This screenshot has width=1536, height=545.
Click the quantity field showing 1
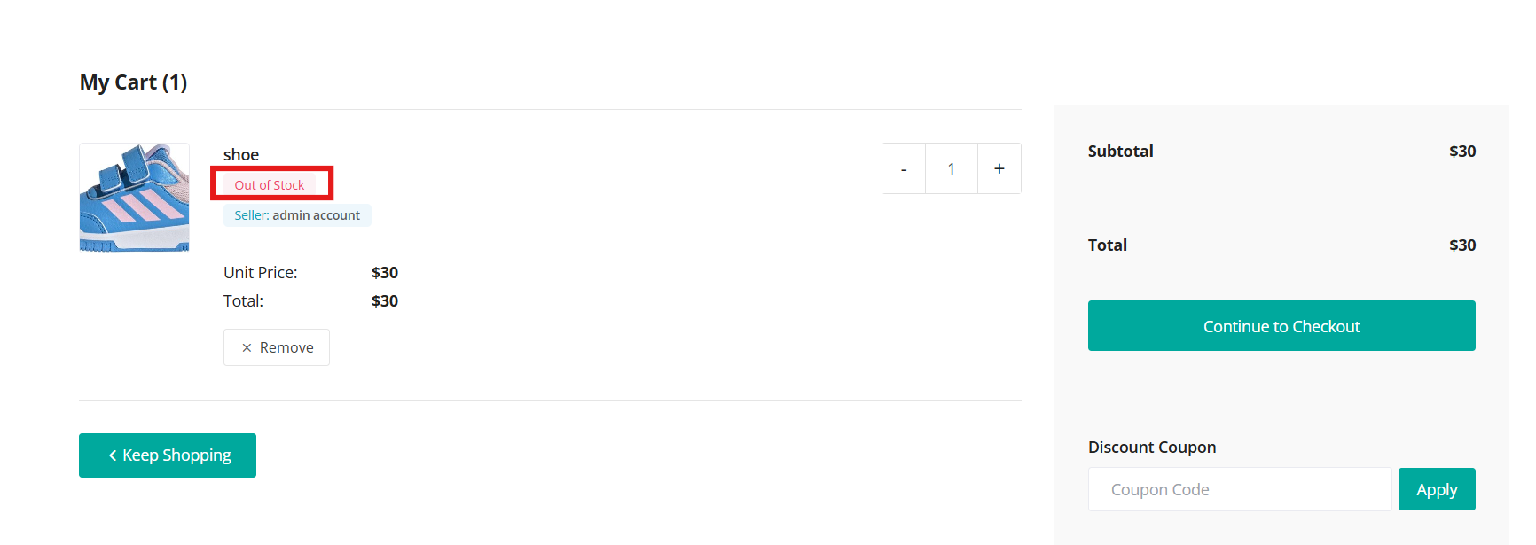[952, 168]
